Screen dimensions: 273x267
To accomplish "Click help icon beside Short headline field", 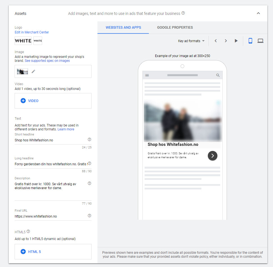I will pos(89,139).
